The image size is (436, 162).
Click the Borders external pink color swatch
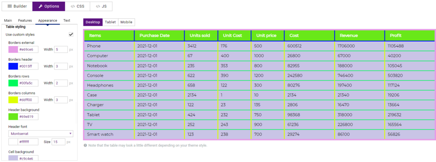tap(13, 50)
